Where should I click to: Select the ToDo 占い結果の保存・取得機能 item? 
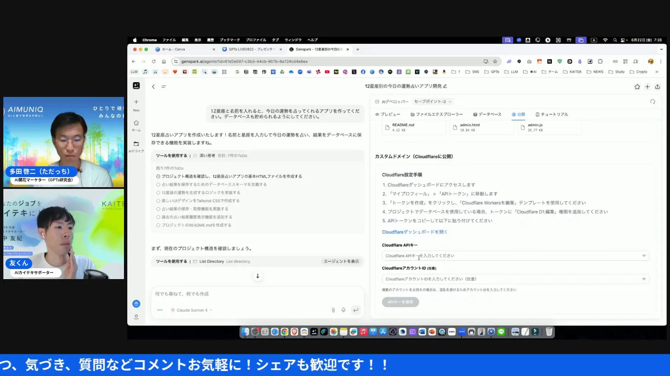[192, 209]
